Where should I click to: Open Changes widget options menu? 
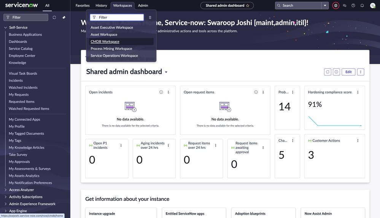[x=293, y=141]
